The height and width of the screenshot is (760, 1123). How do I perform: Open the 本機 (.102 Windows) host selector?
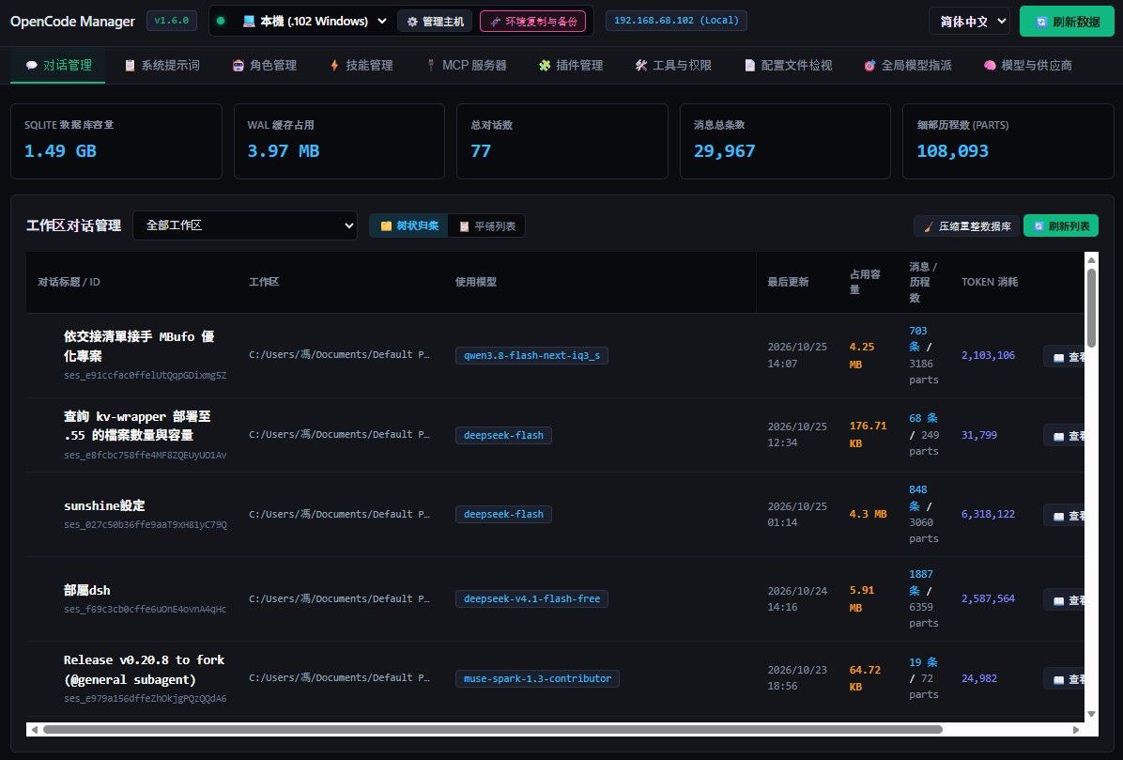[x=315, y=22]
